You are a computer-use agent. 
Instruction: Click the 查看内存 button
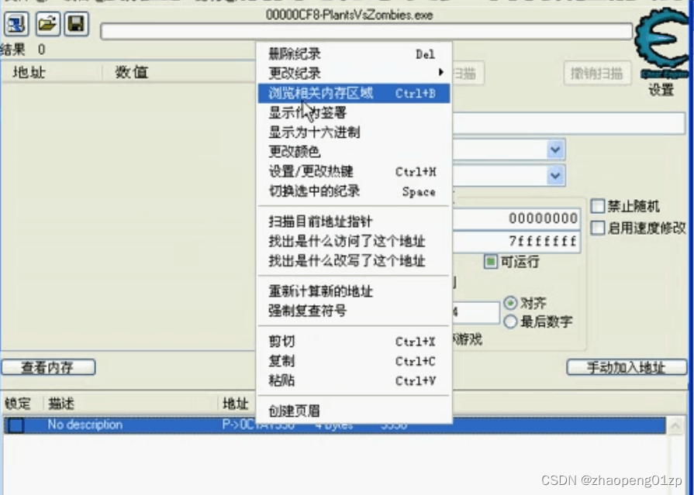[48, 368]
